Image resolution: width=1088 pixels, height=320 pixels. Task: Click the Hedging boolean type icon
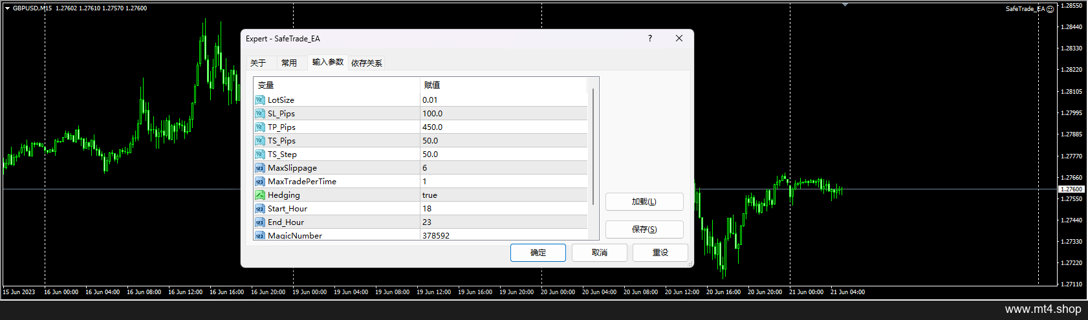(x=259, y=195)
